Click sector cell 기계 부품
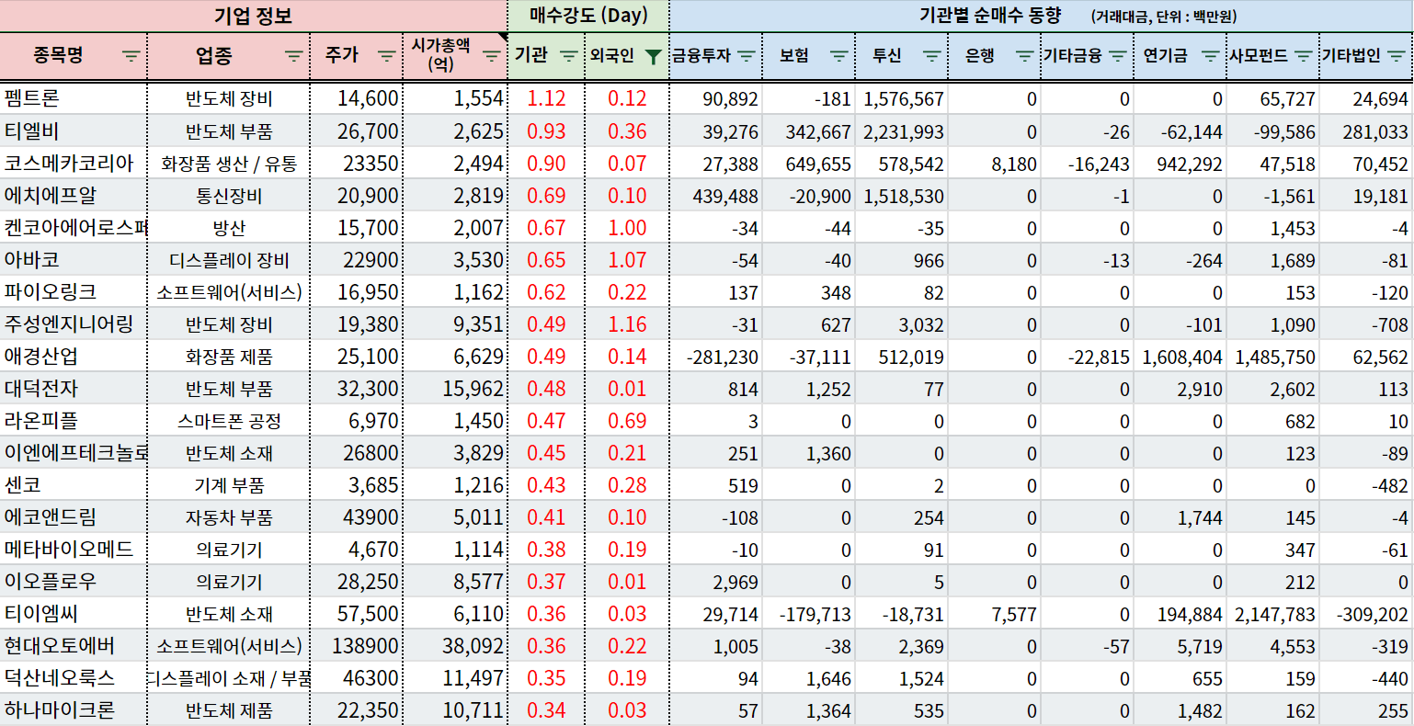 (x=229, y=485)
